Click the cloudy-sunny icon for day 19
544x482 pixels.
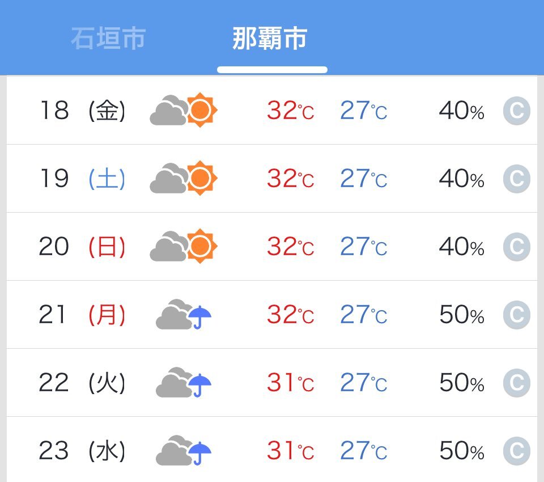click(184, 178)
